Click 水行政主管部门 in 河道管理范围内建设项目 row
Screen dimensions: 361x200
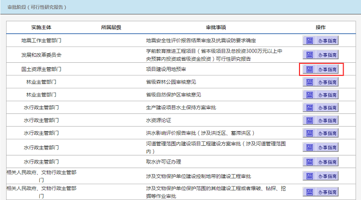[x=41, y=147]
